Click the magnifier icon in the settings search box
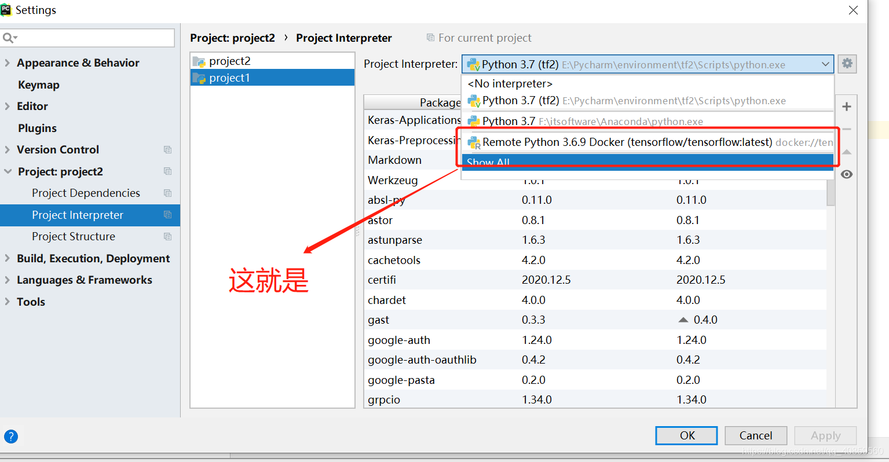This screenshot has width=889, height=462. coord(9,37)
